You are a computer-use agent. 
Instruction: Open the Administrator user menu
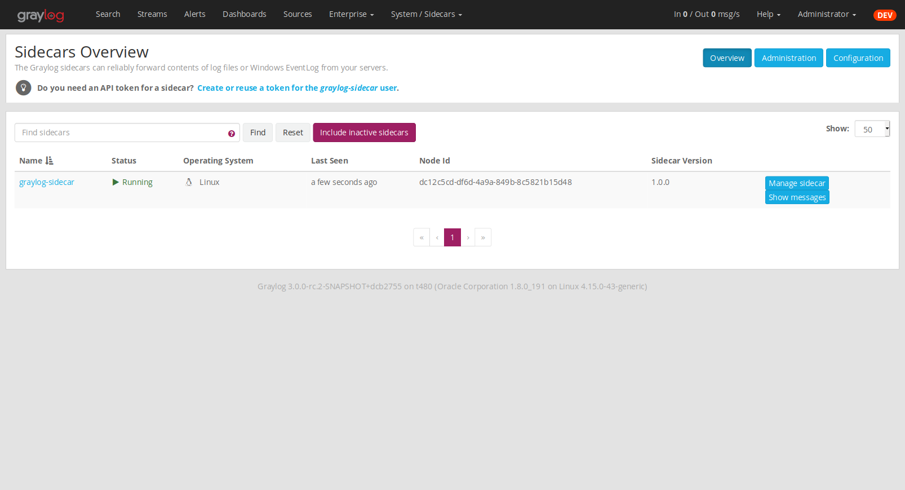tap(826, 14)
